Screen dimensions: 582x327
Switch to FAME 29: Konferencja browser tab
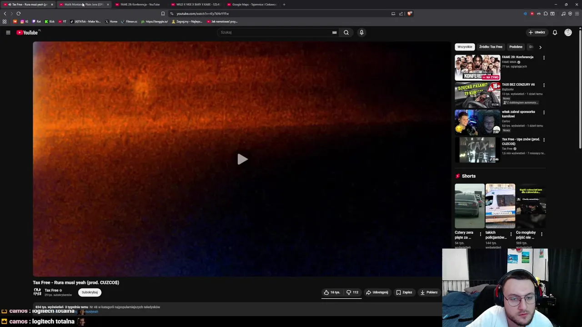pyautogui.click(x=140, y=5)
